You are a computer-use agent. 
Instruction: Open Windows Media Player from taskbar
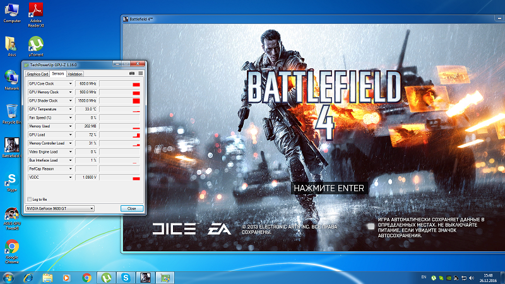point(67,278)
